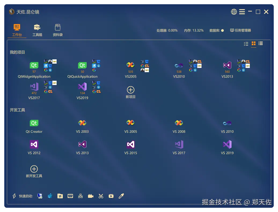Launch the serial port quick-launch tool

click(x=70, y=196)
